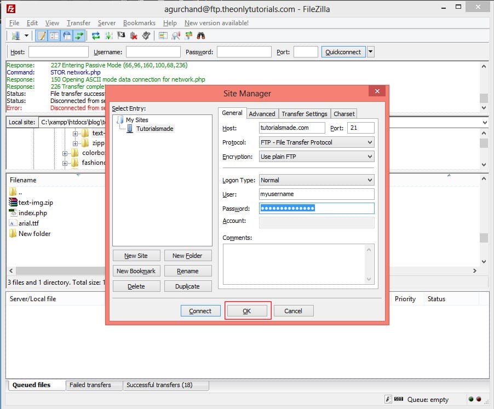The height and width of the screenshot is (409, 494).
Task: Expand the 'text-' folder tree node
Action: (75, 134)
